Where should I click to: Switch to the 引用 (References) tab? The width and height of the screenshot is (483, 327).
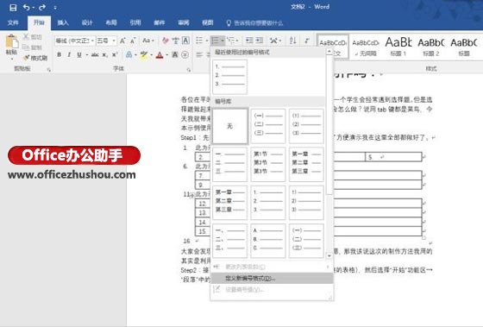pyautogui.click(x=135, y=22)
